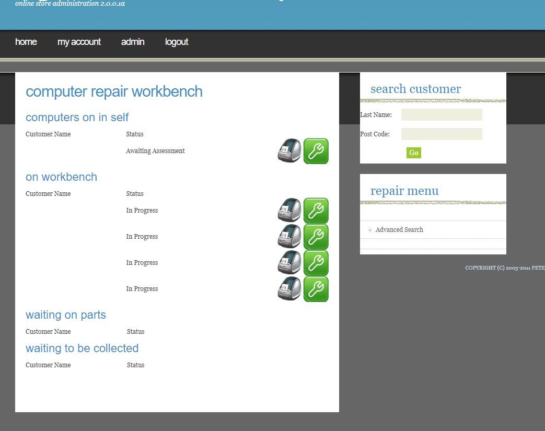Open the Advanced Search link

click(399, 230)
